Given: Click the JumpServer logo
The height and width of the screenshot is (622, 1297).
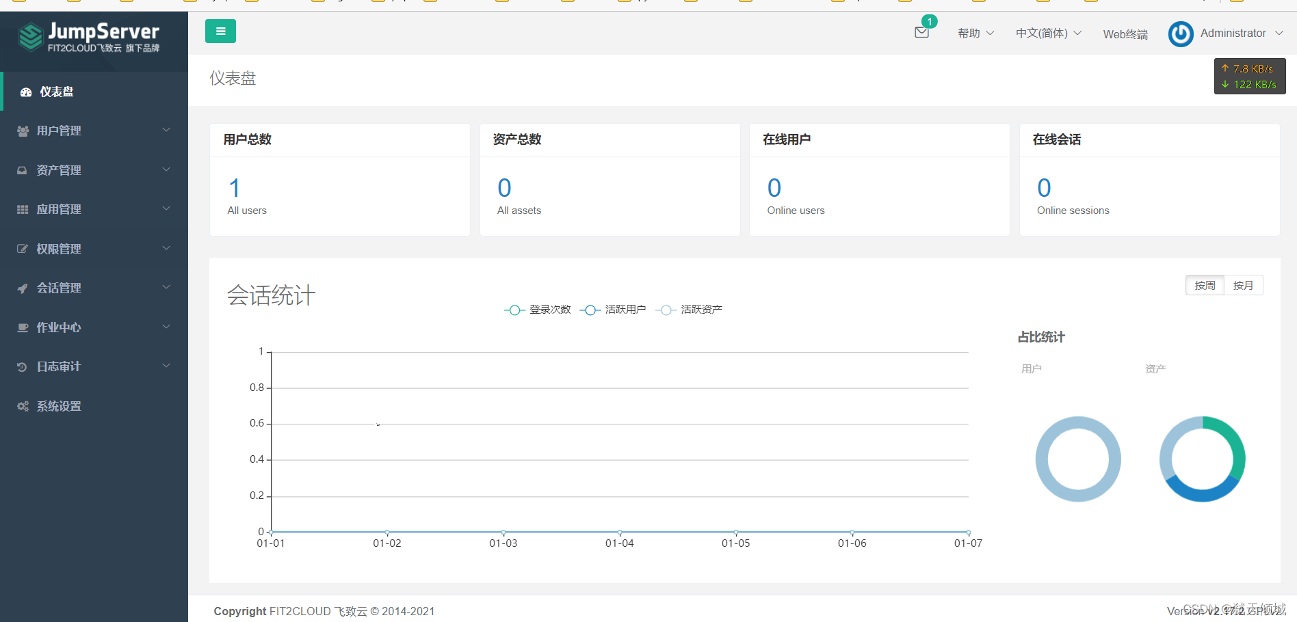Looking at the screenshot, I should (90, 37).
